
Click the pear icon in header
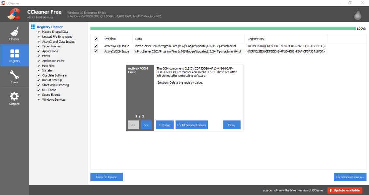tap(358, 15)
